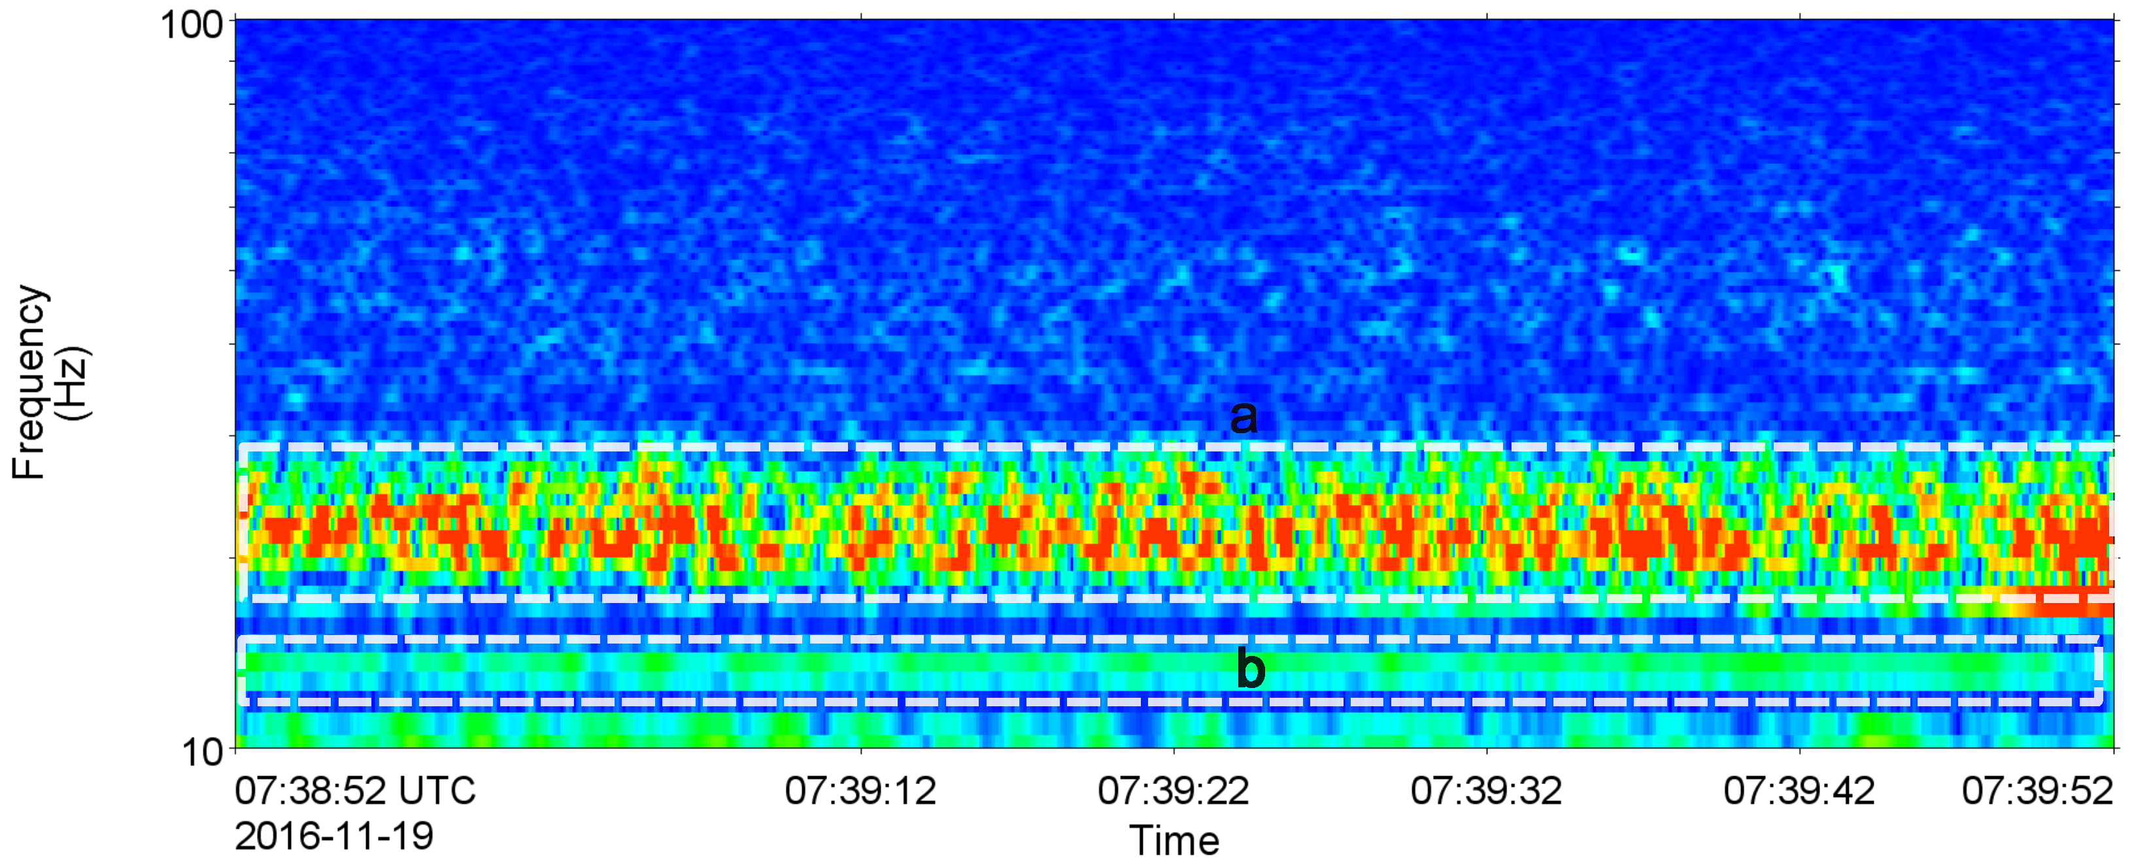Click the label 'a' above the upper band
The height and width of the screenshot is (867, 2132).
pos(1244,417)
